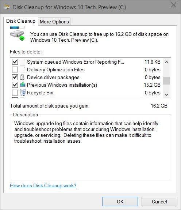The width and height of the screenshot is (181, 210).
Task: Uncheck the Device driver packages checkbox
Action: pos(15,77)
